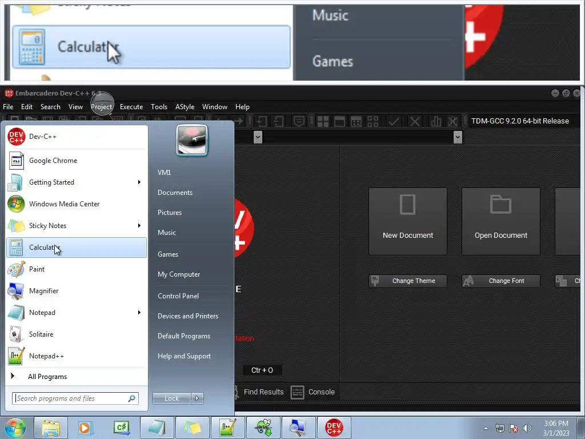This screenshot has height=439, width=585.
Task: Open the File menu in Dev-C++
Action: coord(8,107)
